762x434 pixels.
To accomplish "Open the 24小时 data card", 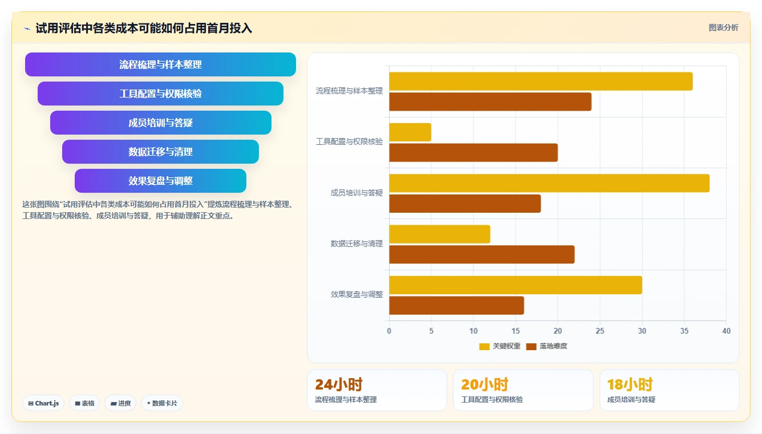I will coord(377,390).
